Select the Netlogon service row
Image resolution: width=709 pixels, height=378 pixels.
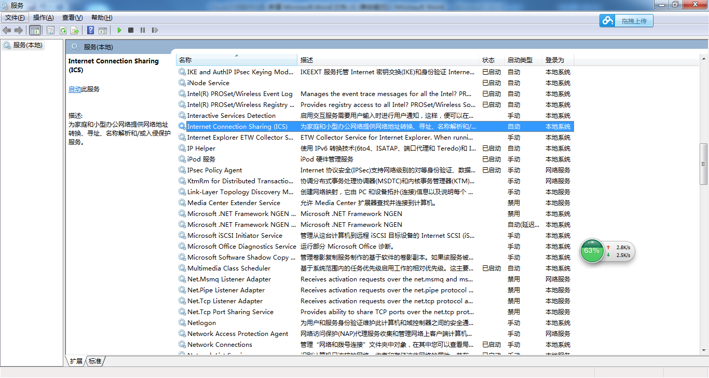(x=201, y=323)
